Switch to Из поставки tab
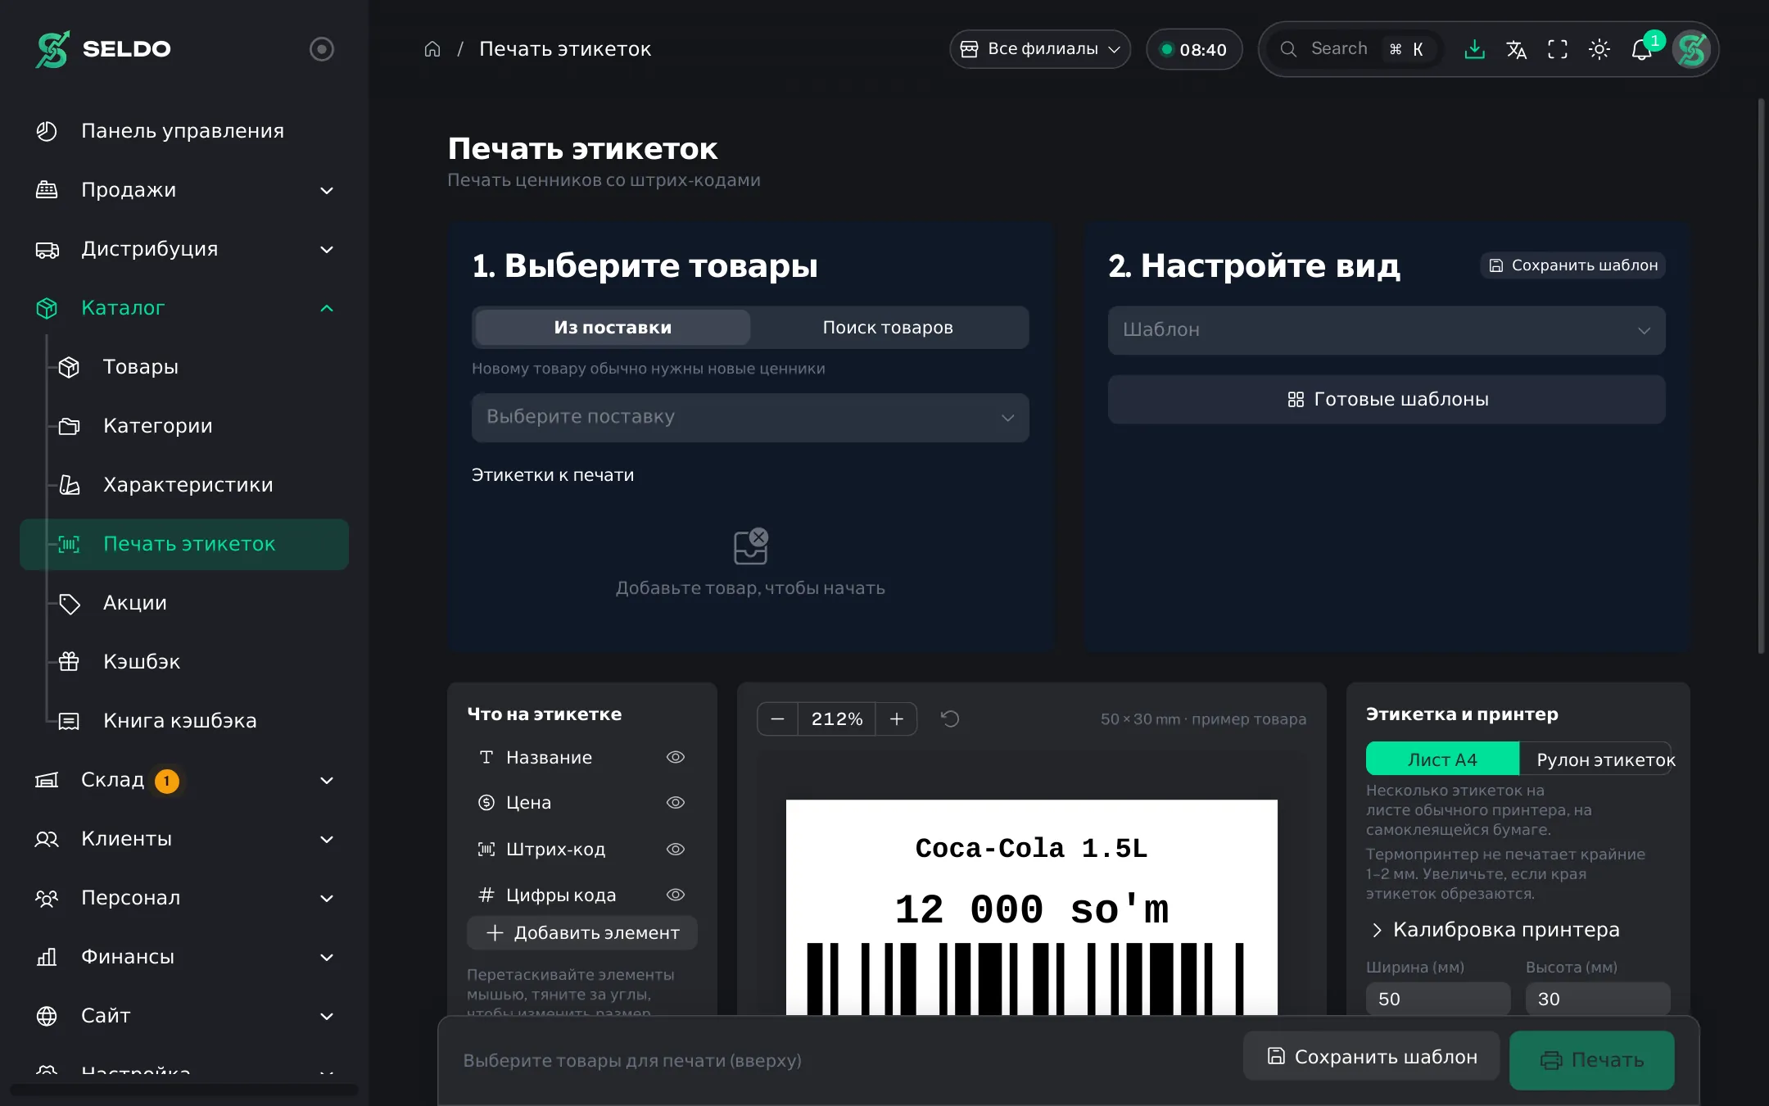 point(613,328)
